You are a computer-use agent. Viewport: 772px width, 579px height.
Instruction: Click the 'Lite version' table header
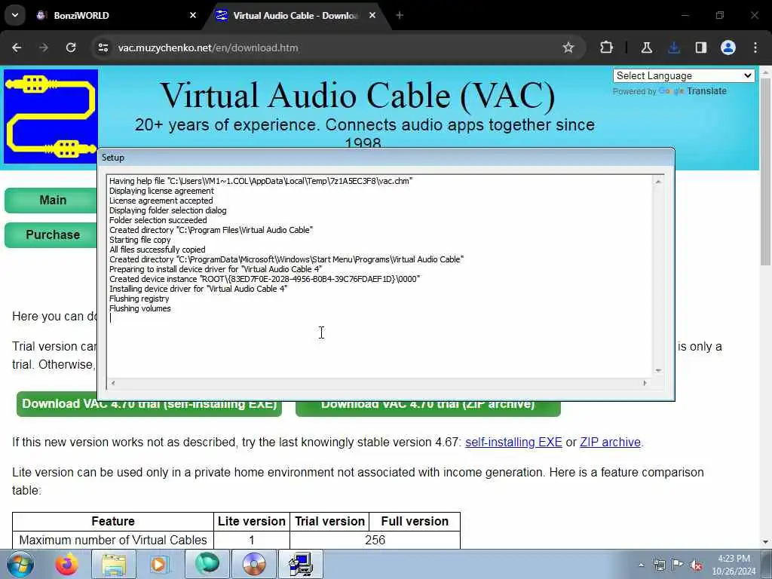tap(252, 522)
